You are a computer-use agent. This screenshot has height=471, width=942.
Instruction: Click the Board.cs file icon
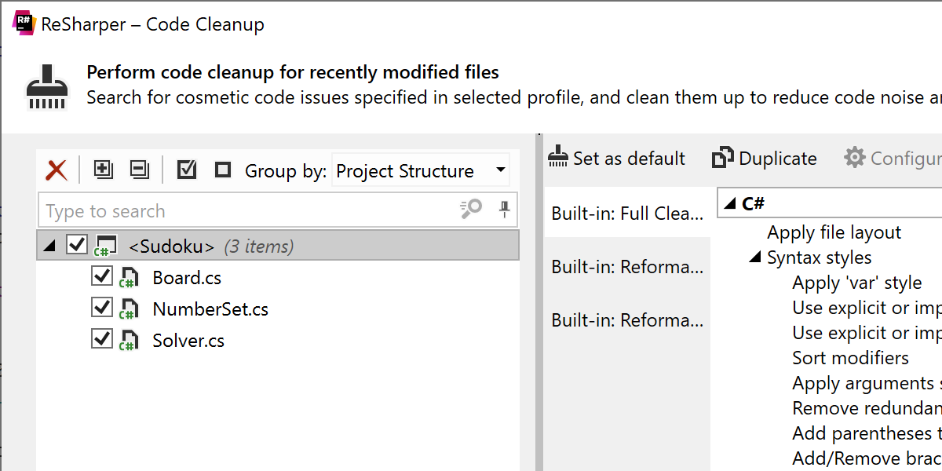pos(129,278)
